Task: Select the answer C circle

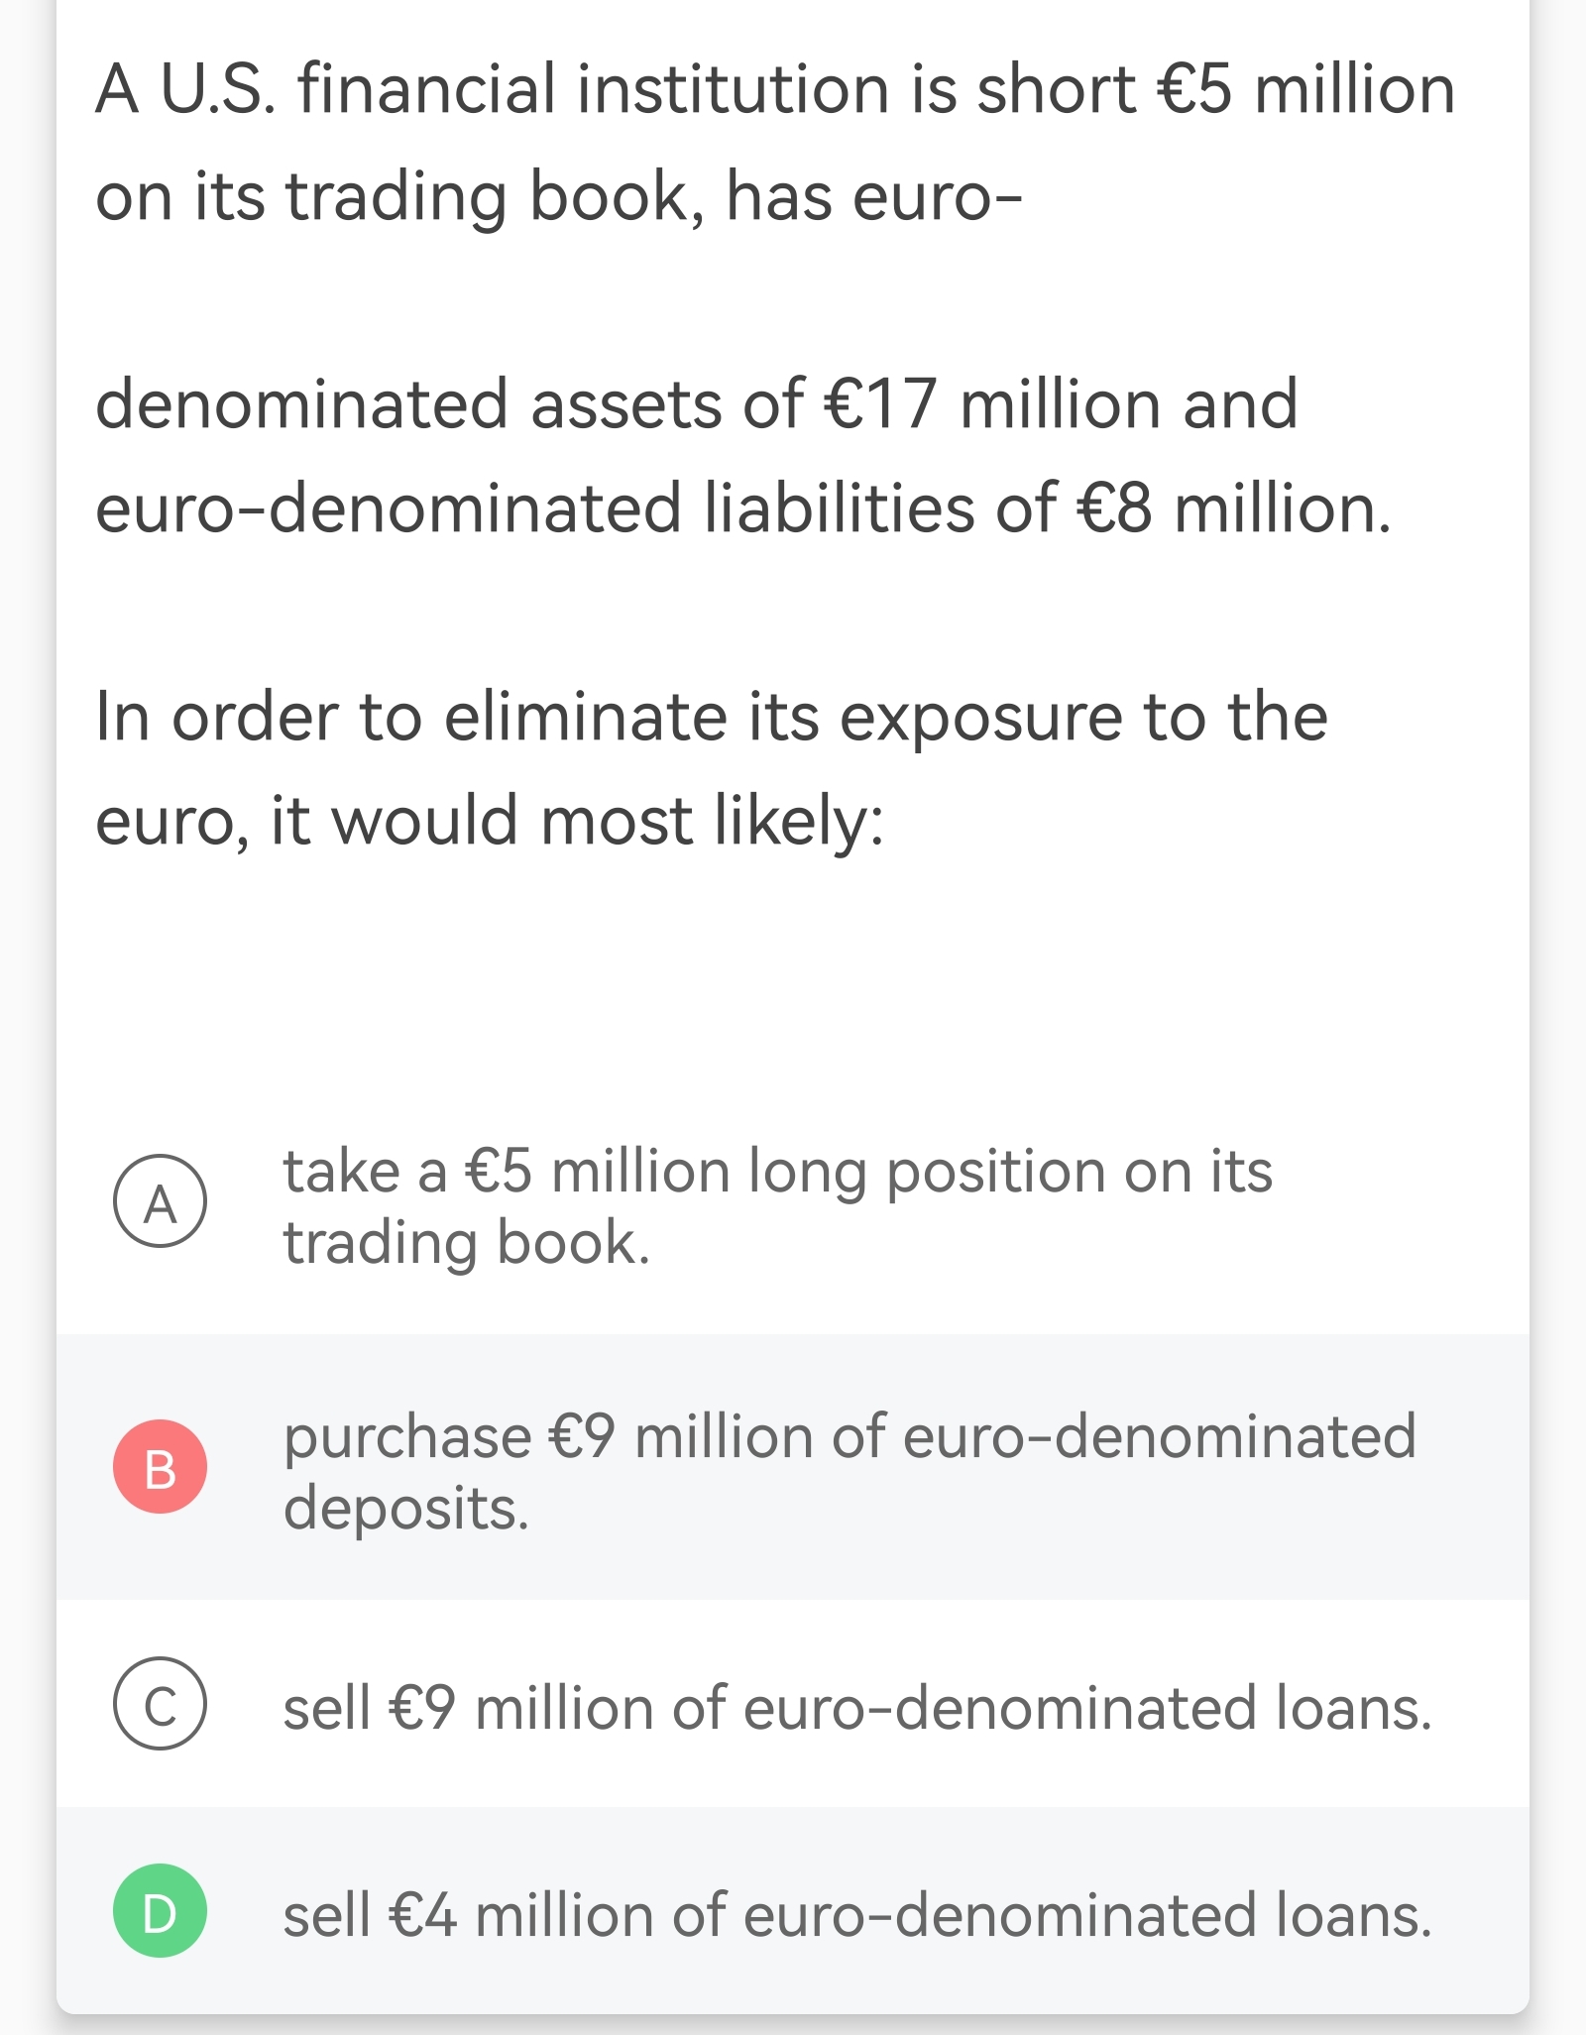Action: coord(160,1704)
